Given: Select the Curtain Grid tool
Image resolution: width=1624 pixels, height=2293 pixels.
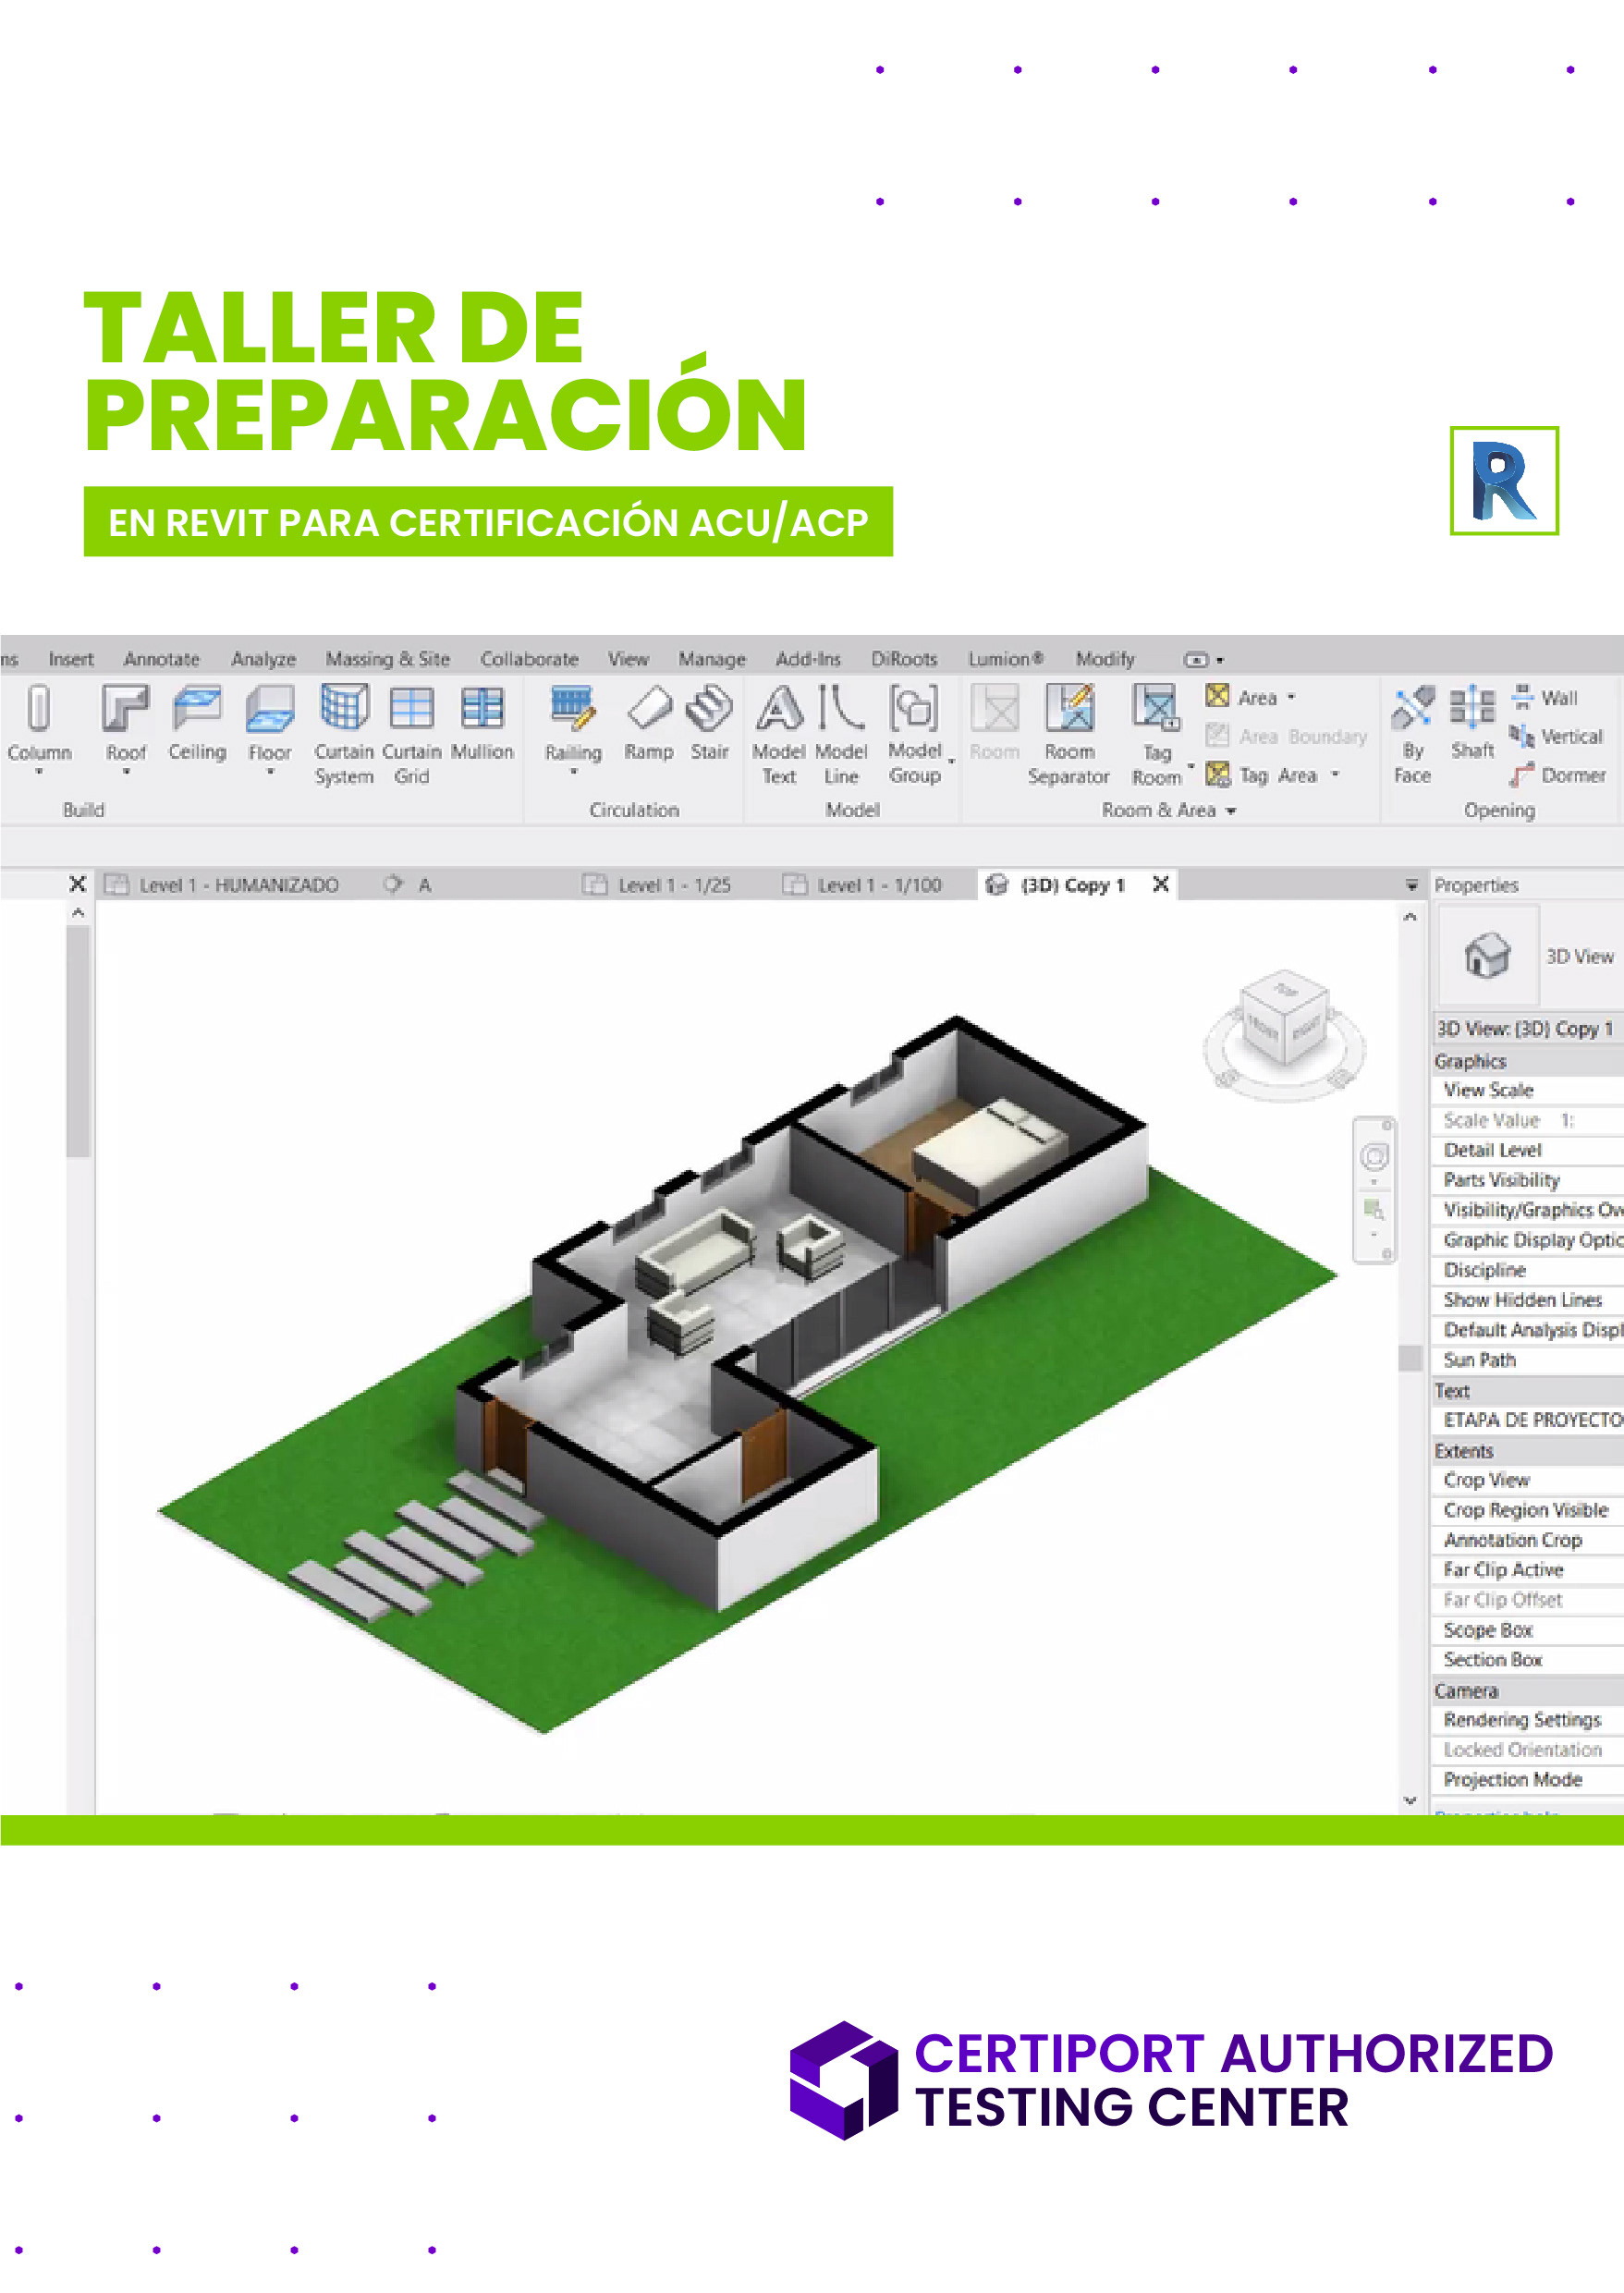Looking at the screenshot, I should (x=411, y=734).
